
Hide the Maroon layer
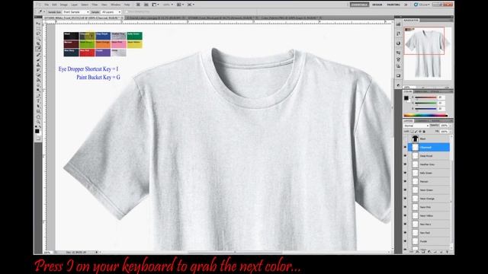(x=405, y=181)
